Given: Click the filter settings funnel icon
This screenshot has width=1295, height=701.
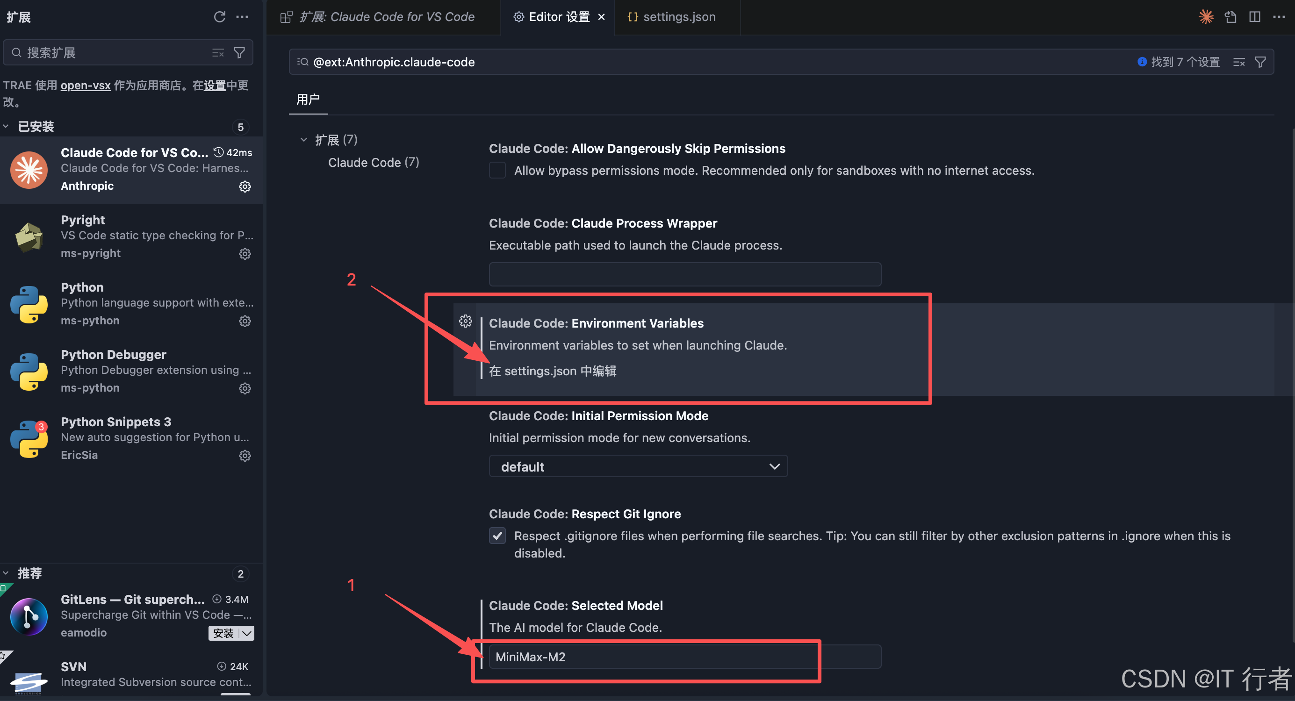Looking at the screenshot, I should 1261,62.
